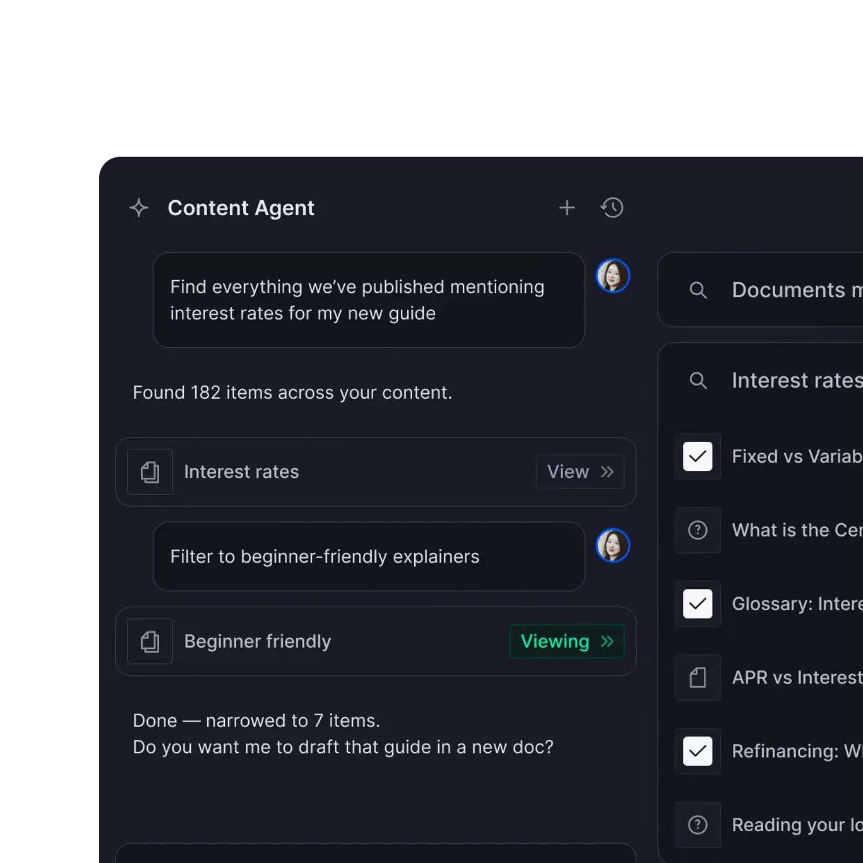Screen dimensions: 863x863
Task: Click the Interest rates list heading
Action: tap(797, 381)
